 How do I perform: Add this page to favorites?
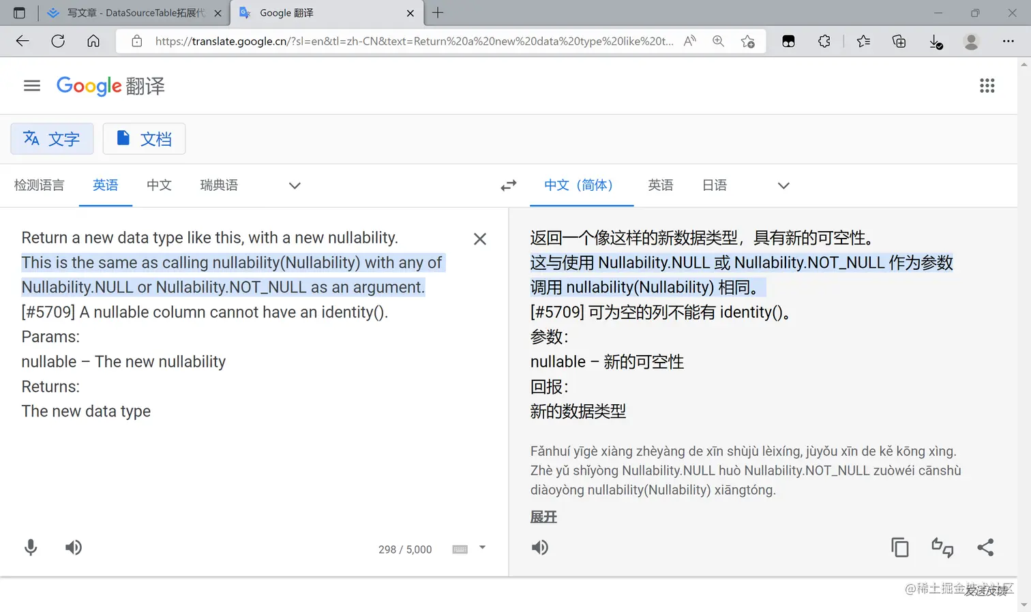[x=748, y=42]
